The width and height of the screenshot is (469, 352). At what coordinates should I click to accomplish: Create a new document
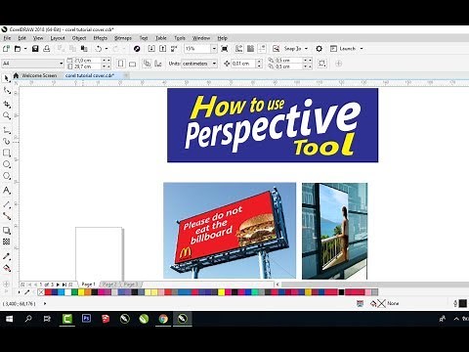click(6, 49)
